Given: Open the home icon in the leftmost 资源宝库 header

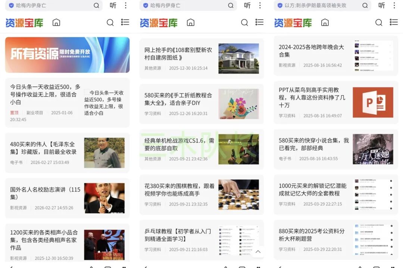Looking at the screenshot, I should (56, 23).
